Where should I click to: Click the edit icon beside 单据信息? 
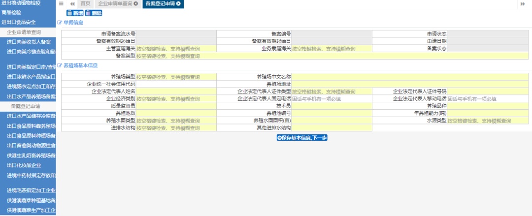tap(60, 23)
